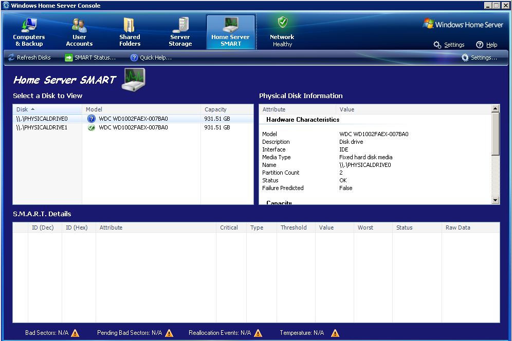
Task: Select the PHYSICALDRIVE1 disk row
Action: [42, 127]
